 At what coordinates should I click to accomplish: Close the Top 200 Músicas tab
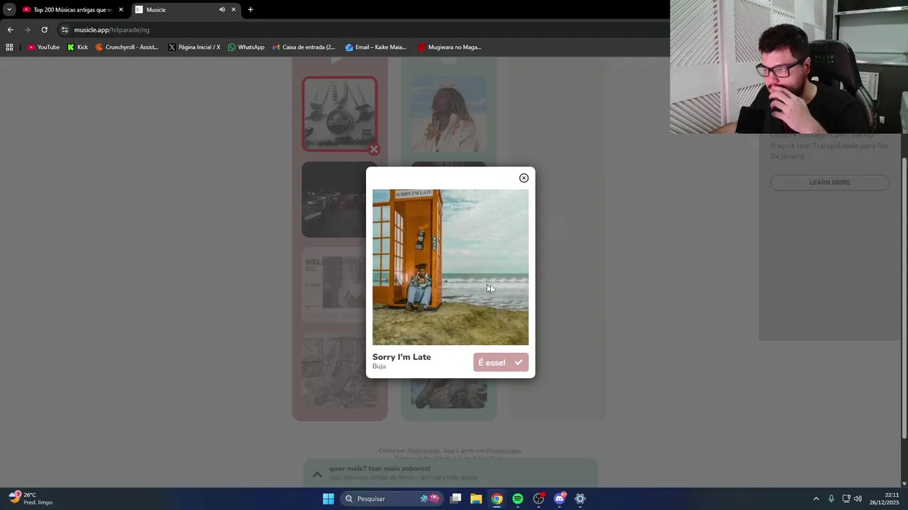[121, 10]
